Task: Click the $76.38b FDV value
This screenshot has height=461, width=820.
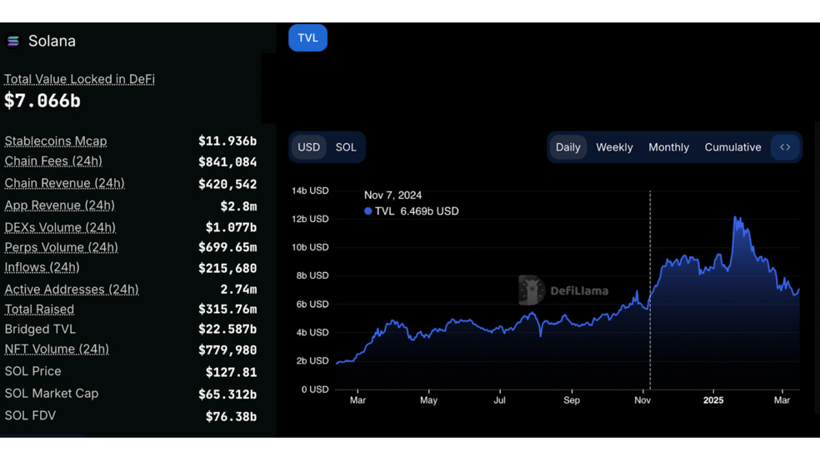Action: 231,417
